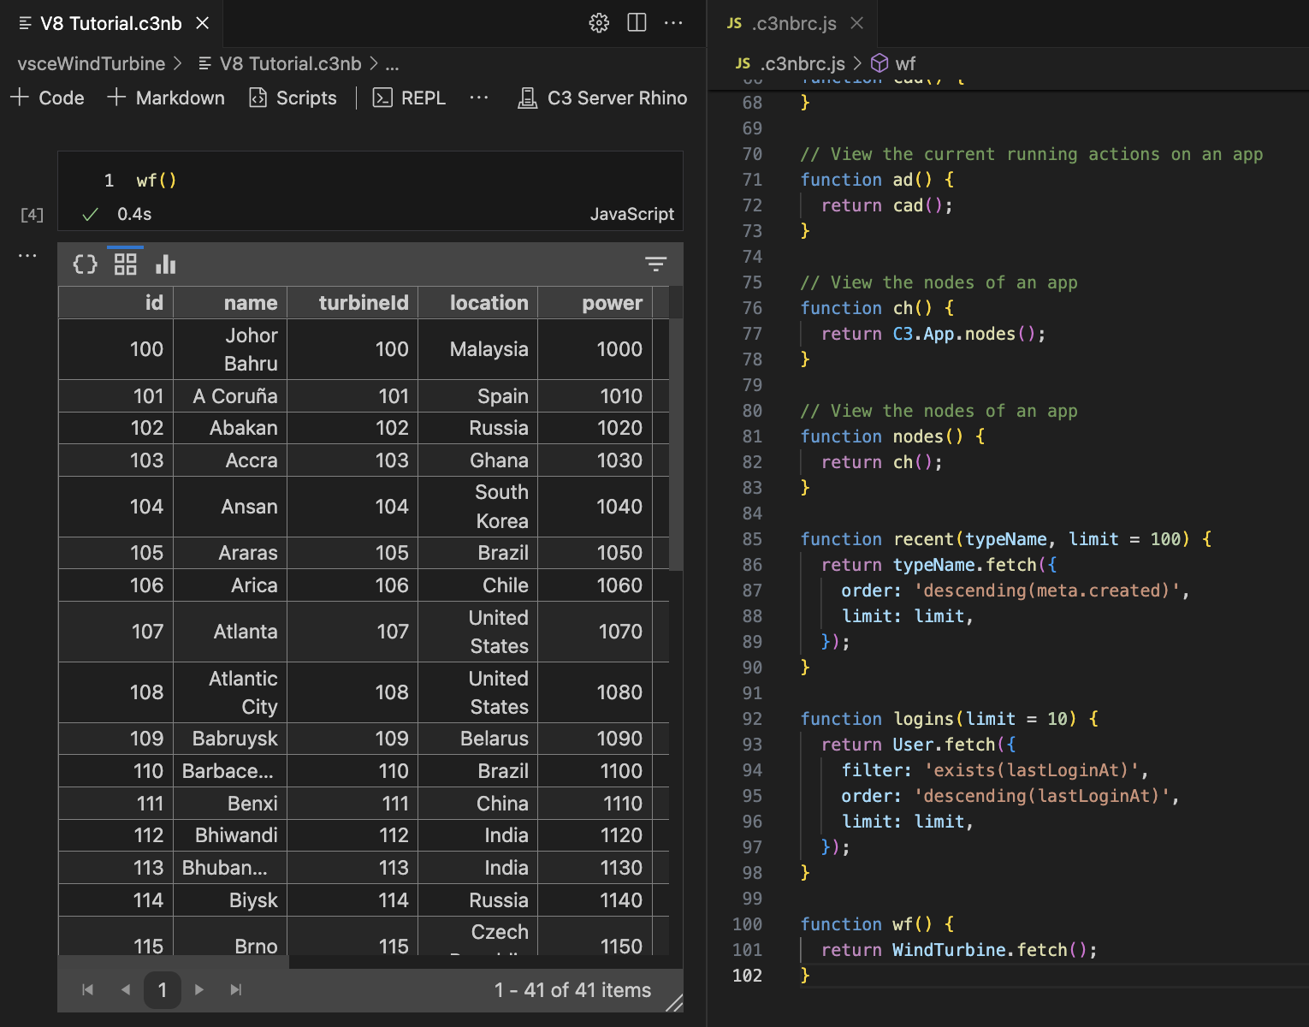Switch results to JSON view
Viewport: 1309px width, 1027px height.
point(85,264)
